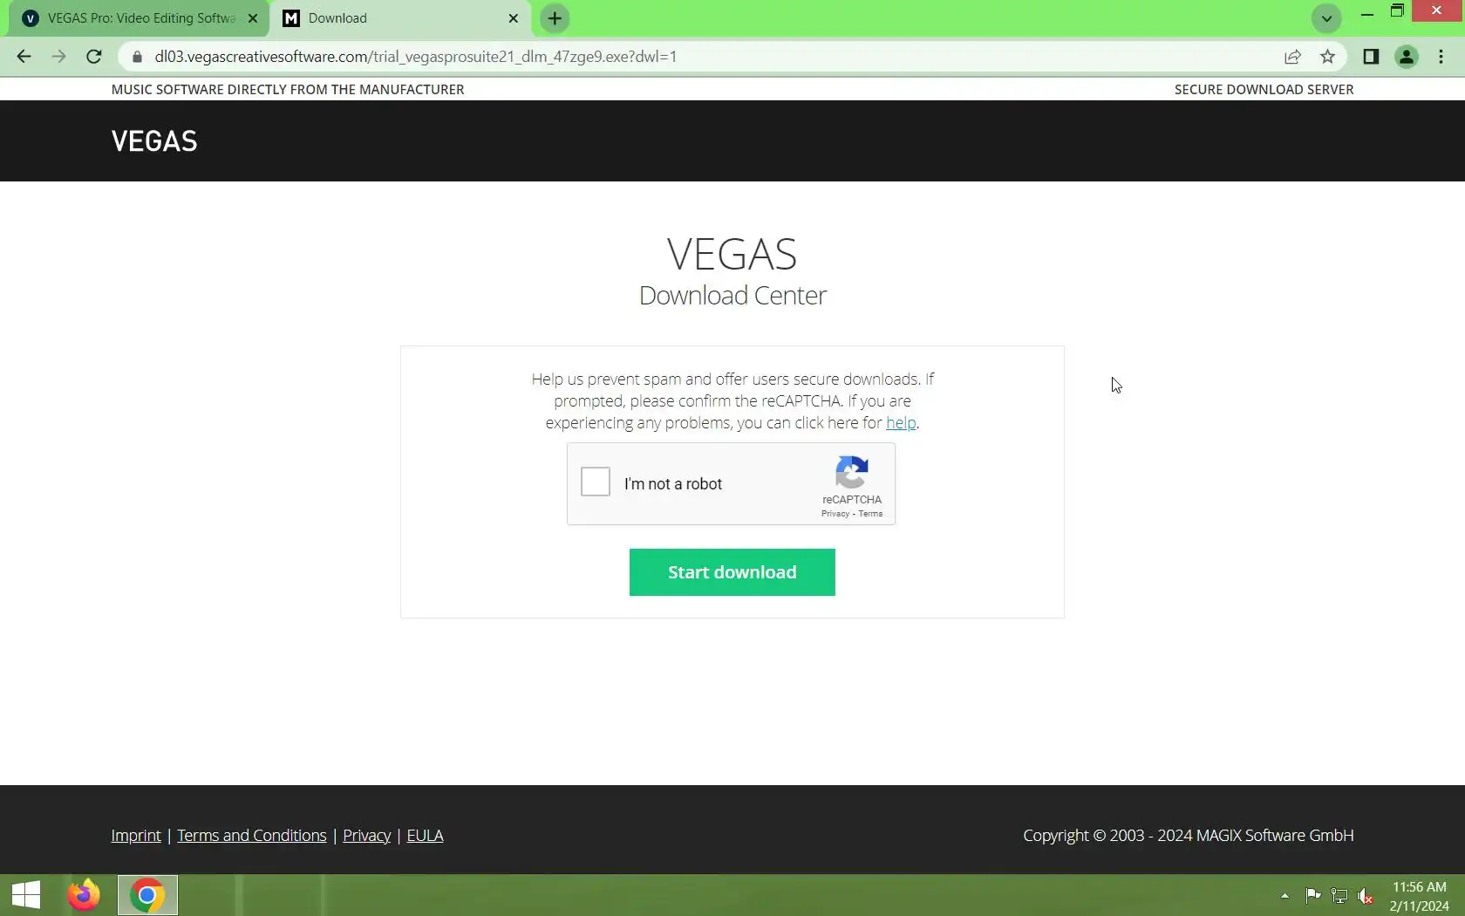Open the footer Privacy link
The width and height of the screenshot is (1465, 916).
tap(367, 836)
